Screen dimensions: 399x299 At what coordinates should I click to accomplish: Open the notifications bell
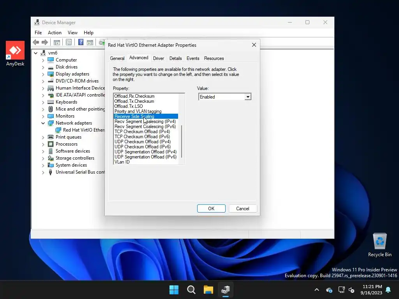(388, 290)
